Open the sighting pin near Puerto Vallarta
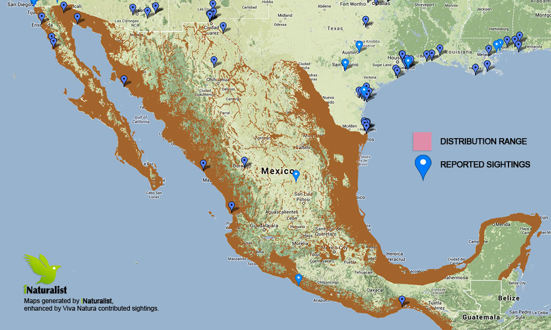The width and height of the screenshot is (551, 330). tap(231, 206)
